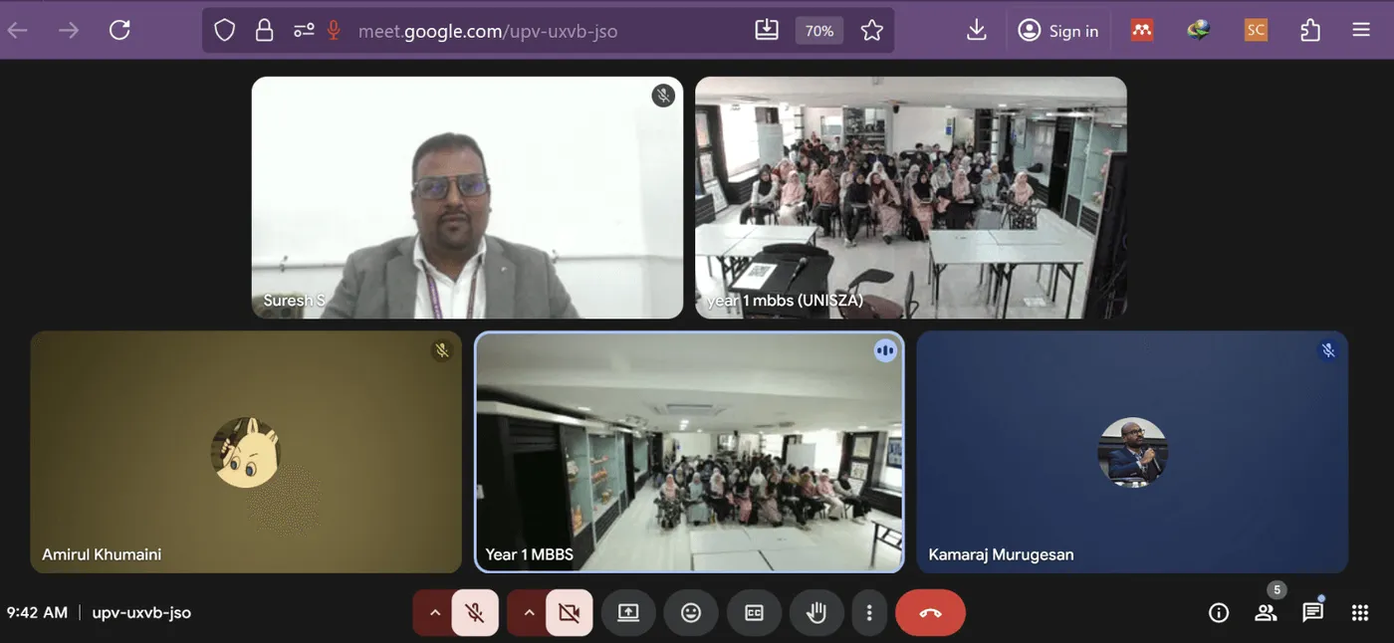View site security lock information
Image resolution: width=1394 pixels, height=643 pixels.
(264, 31)
